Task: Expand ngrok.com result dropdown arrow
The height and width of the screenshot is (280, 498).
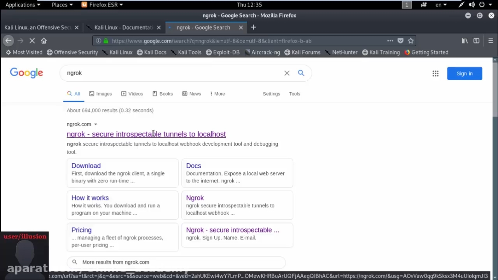Action: click(x=95, y=124)
